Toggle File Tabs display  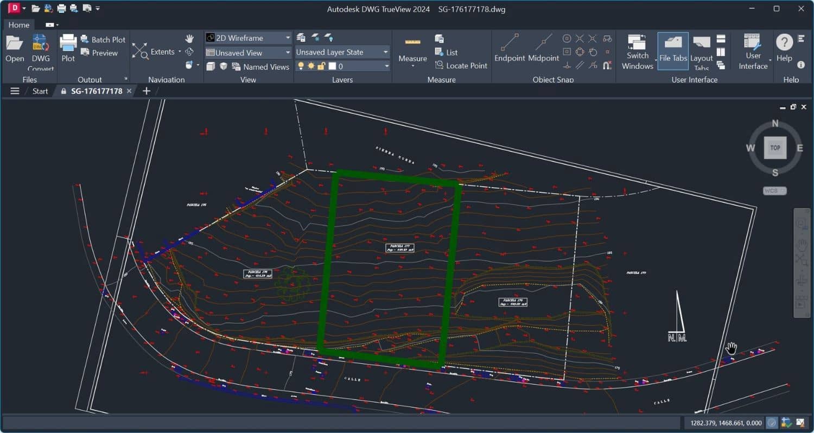(x=673, y=50)
